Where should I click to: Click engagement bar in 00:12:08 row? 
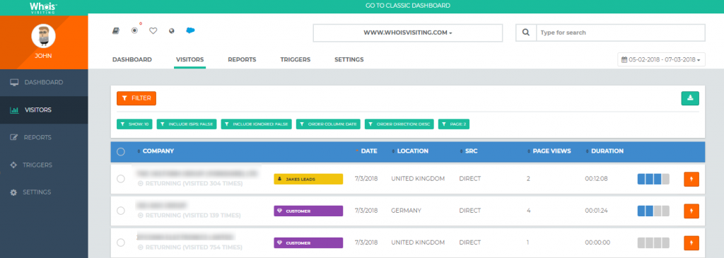[653, 179]
